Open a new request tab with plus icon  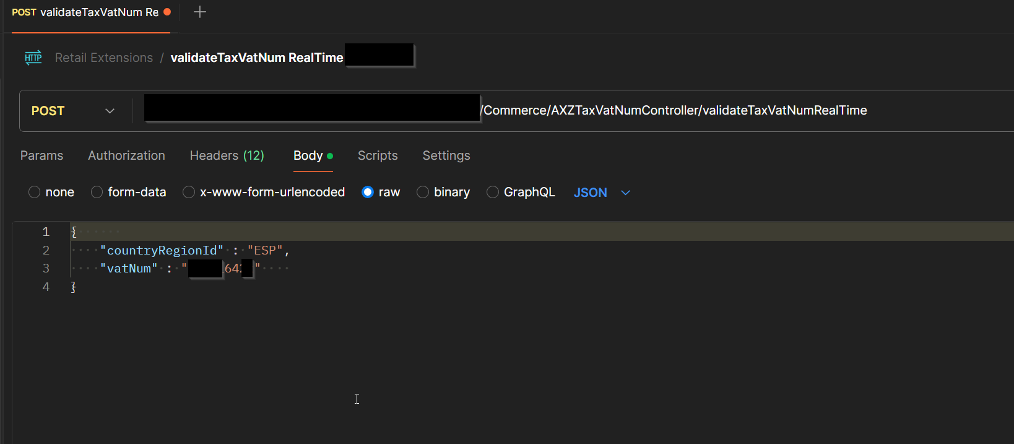(x=199, y=12)
